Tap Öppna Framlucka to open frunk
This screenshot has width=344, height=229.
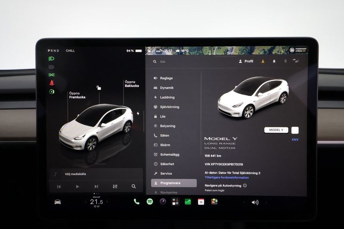[77, 95]
